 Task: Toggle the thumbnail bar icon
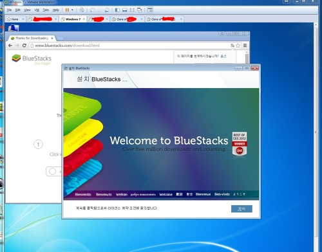(x=125, y=10)
